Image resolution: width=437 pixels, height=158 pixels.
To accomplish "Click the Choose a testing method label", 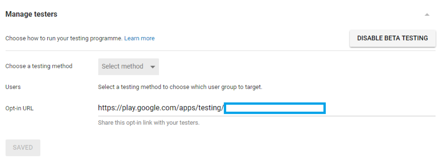I will point(39,66).
